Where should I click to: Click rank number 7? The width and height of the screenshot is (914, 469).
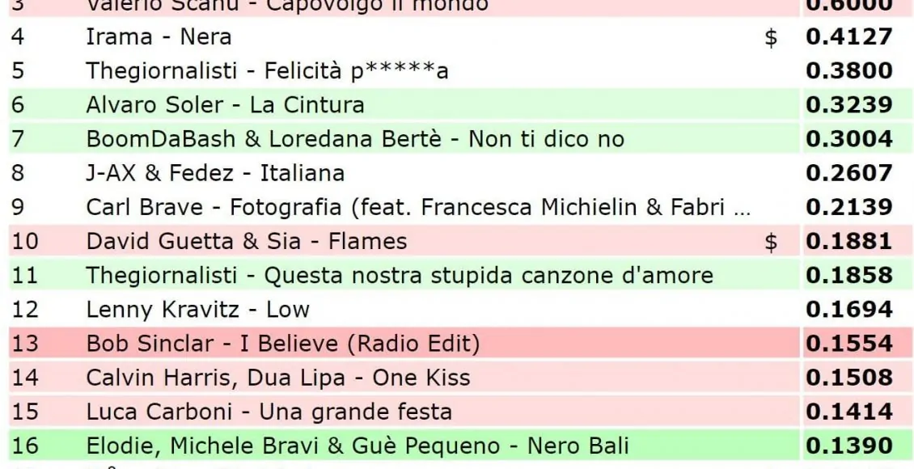click(18, 139)
